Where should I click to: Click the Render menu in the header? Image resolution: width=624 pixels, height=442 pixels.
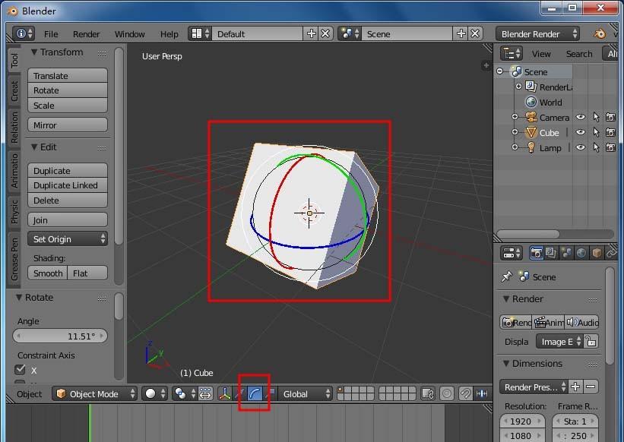pos(86,33)
